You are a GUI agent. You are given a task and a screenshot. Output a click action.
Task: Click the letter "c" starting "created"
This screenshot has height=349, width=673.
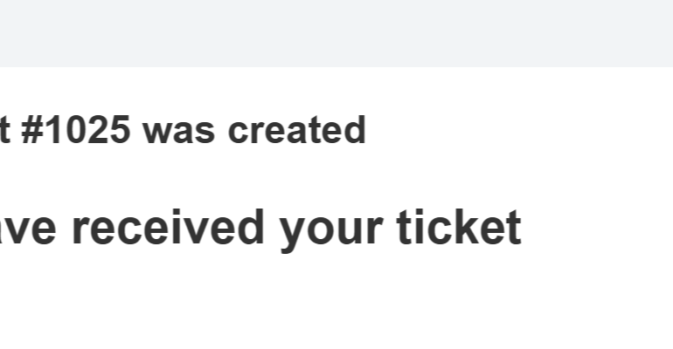(237, 133)
